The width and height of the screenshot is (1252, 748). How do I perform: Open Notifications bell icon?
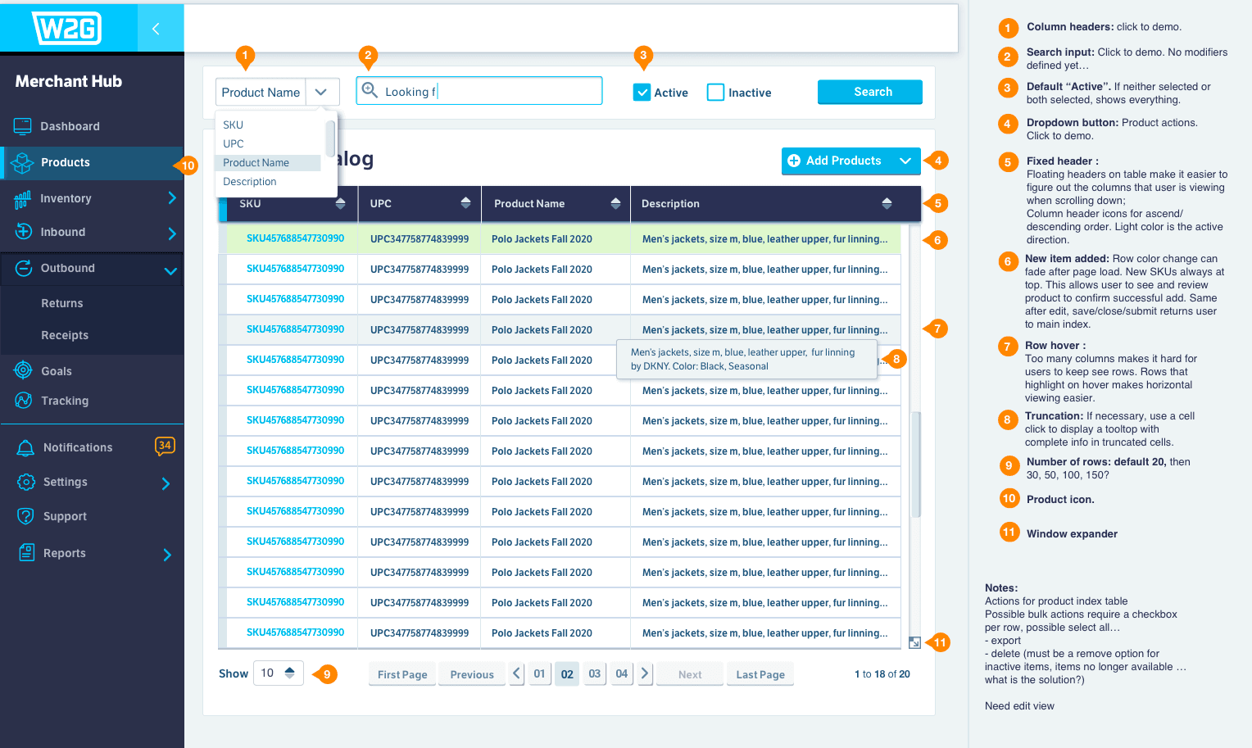[x=25, y=447]
